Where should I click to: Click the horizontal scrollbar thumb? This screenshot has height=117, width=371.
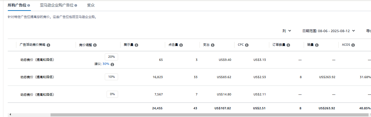coord(210,115)
